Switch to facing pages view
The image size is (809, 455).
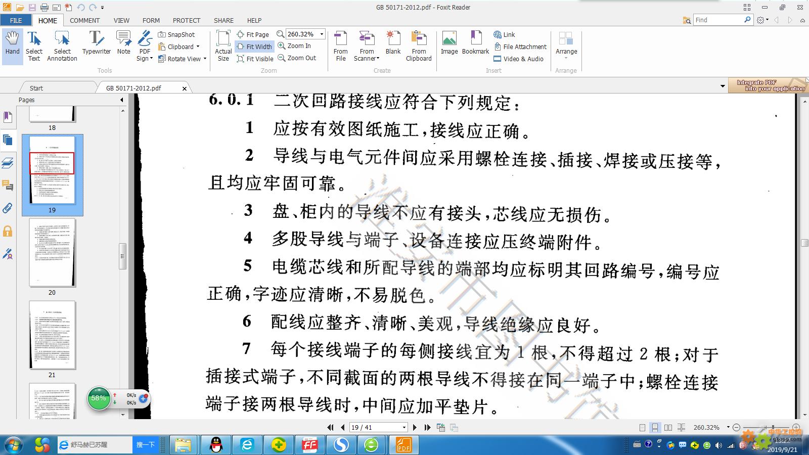tap(668, 428)
